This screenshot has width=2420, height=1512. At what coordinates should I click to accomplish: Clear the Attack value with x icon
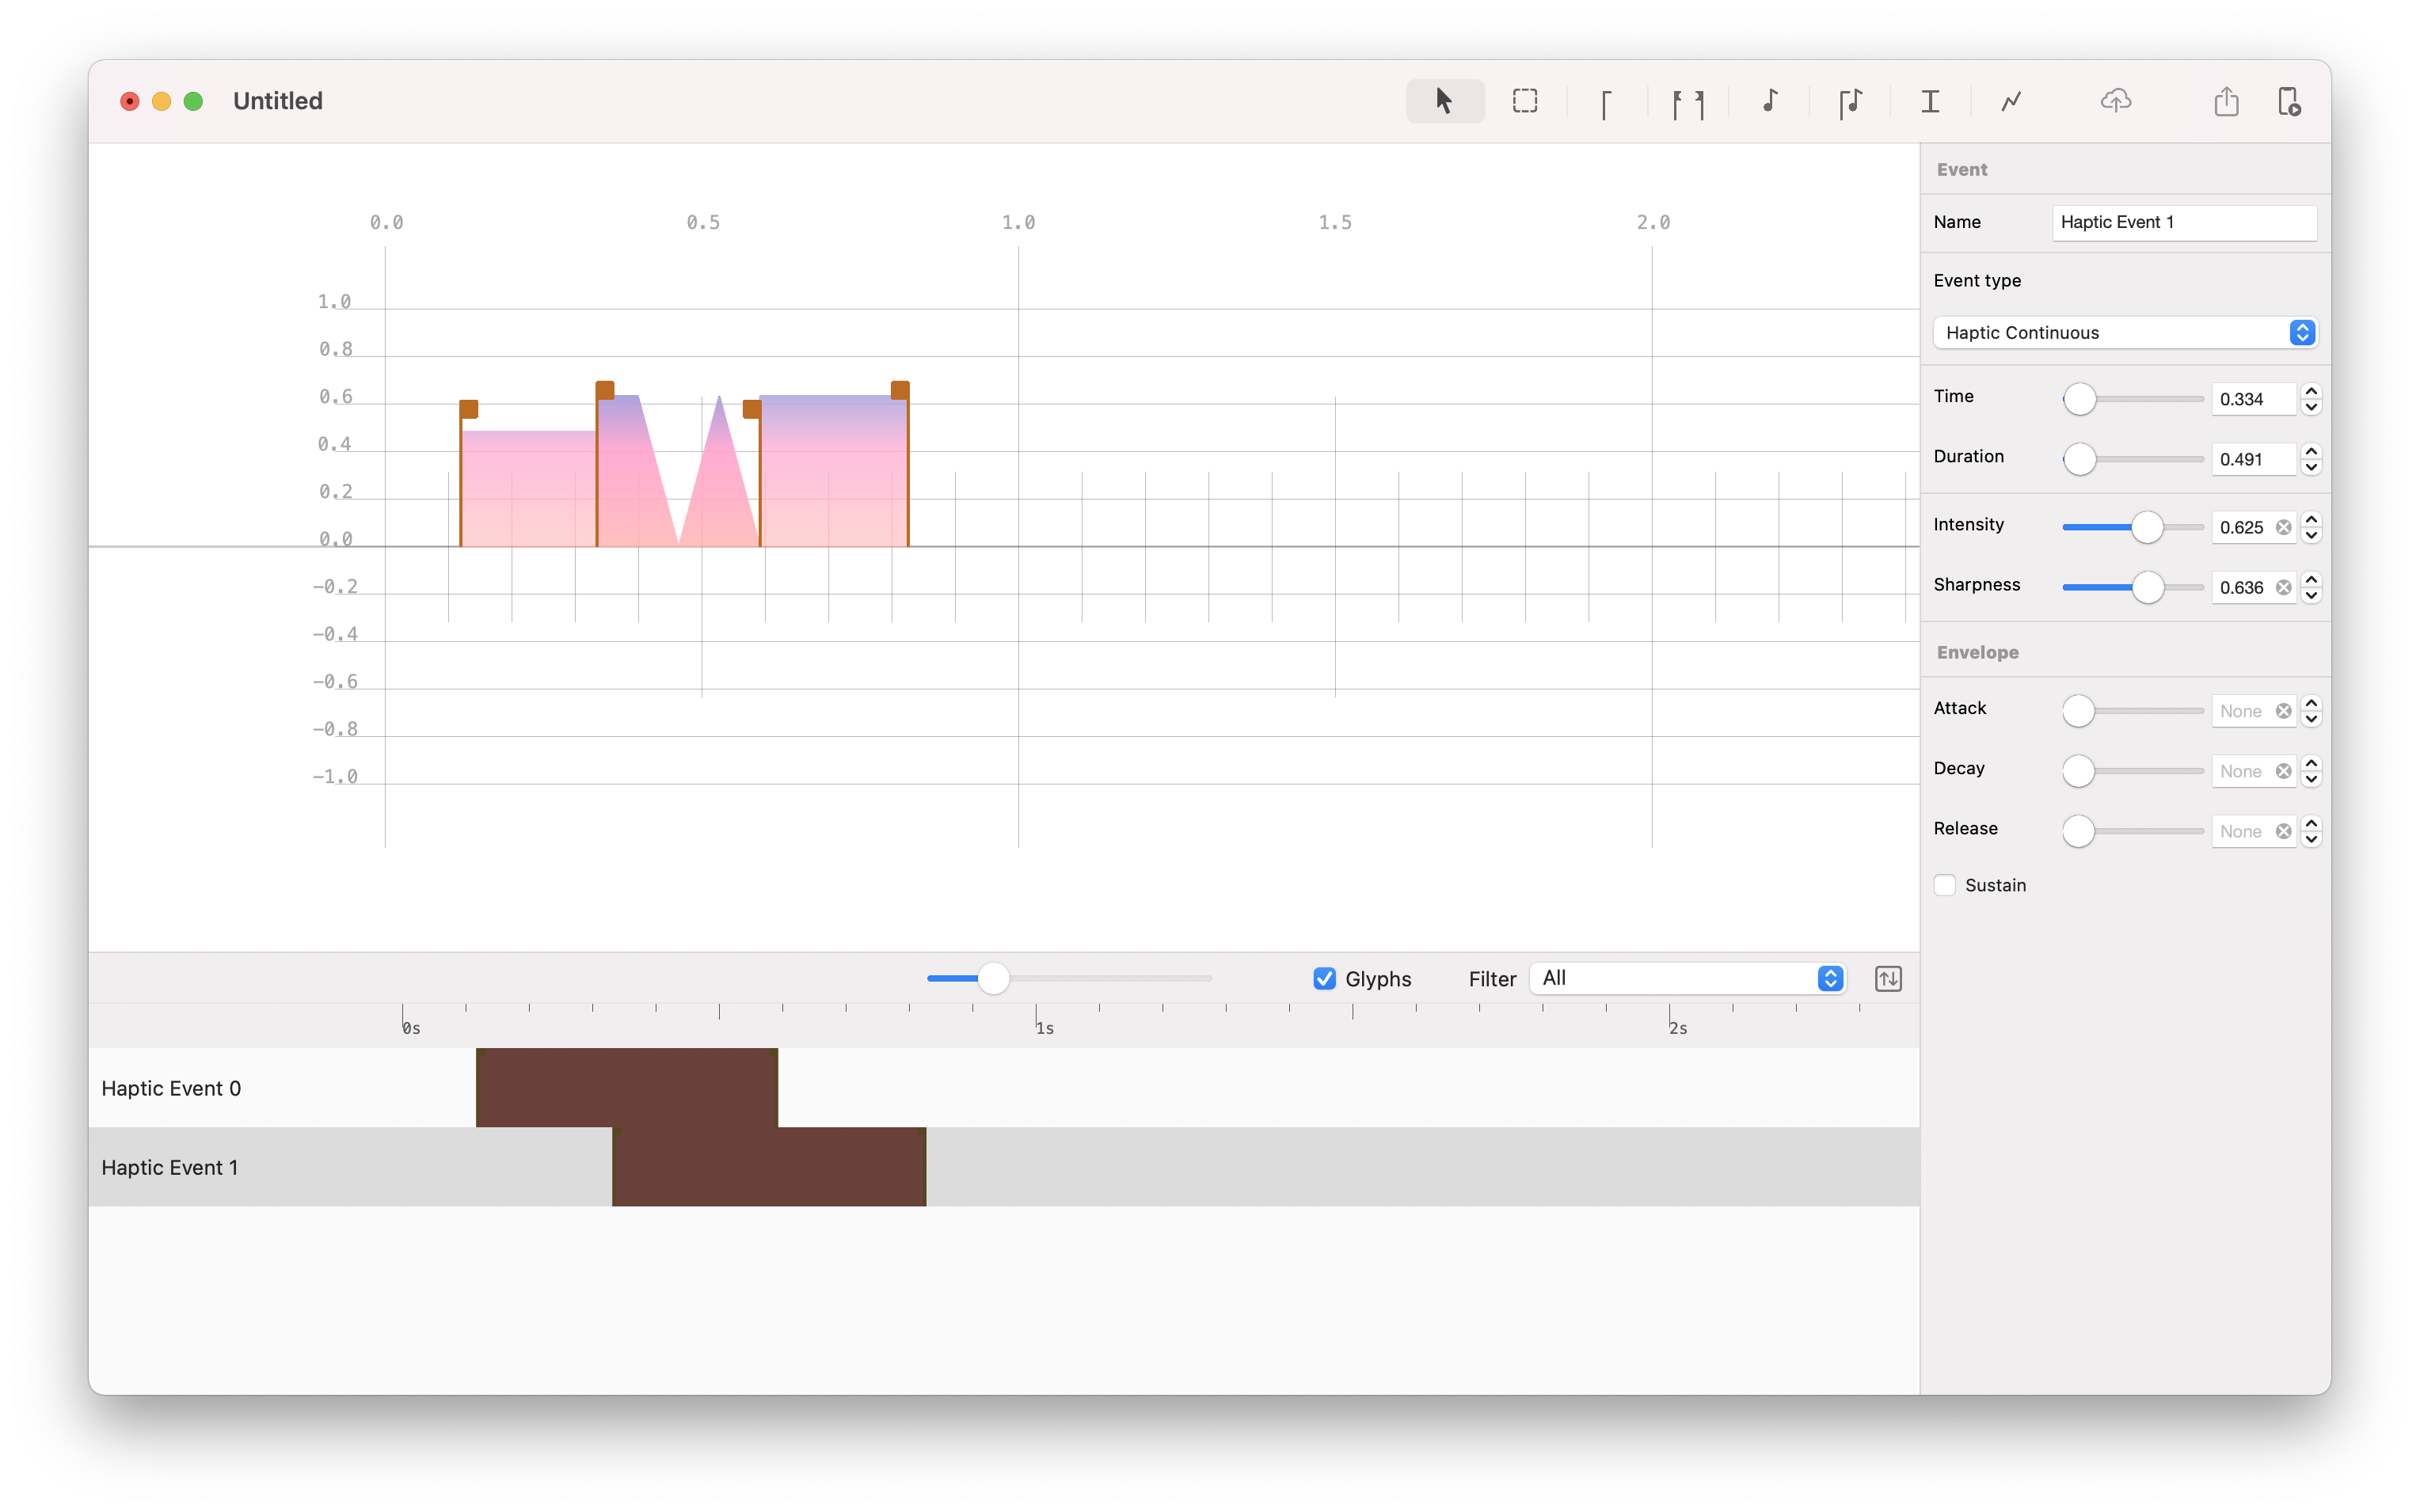pyautogui.click(x=2283, y=711)
